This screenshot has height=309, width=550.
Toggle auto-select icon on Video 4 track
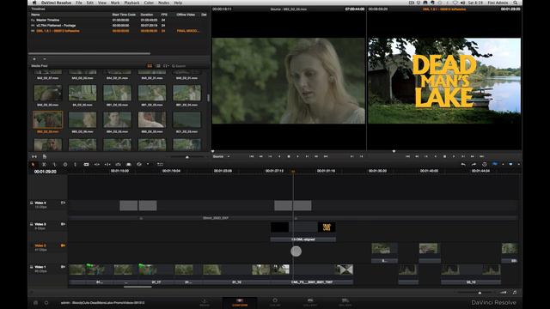pos(63,203)
